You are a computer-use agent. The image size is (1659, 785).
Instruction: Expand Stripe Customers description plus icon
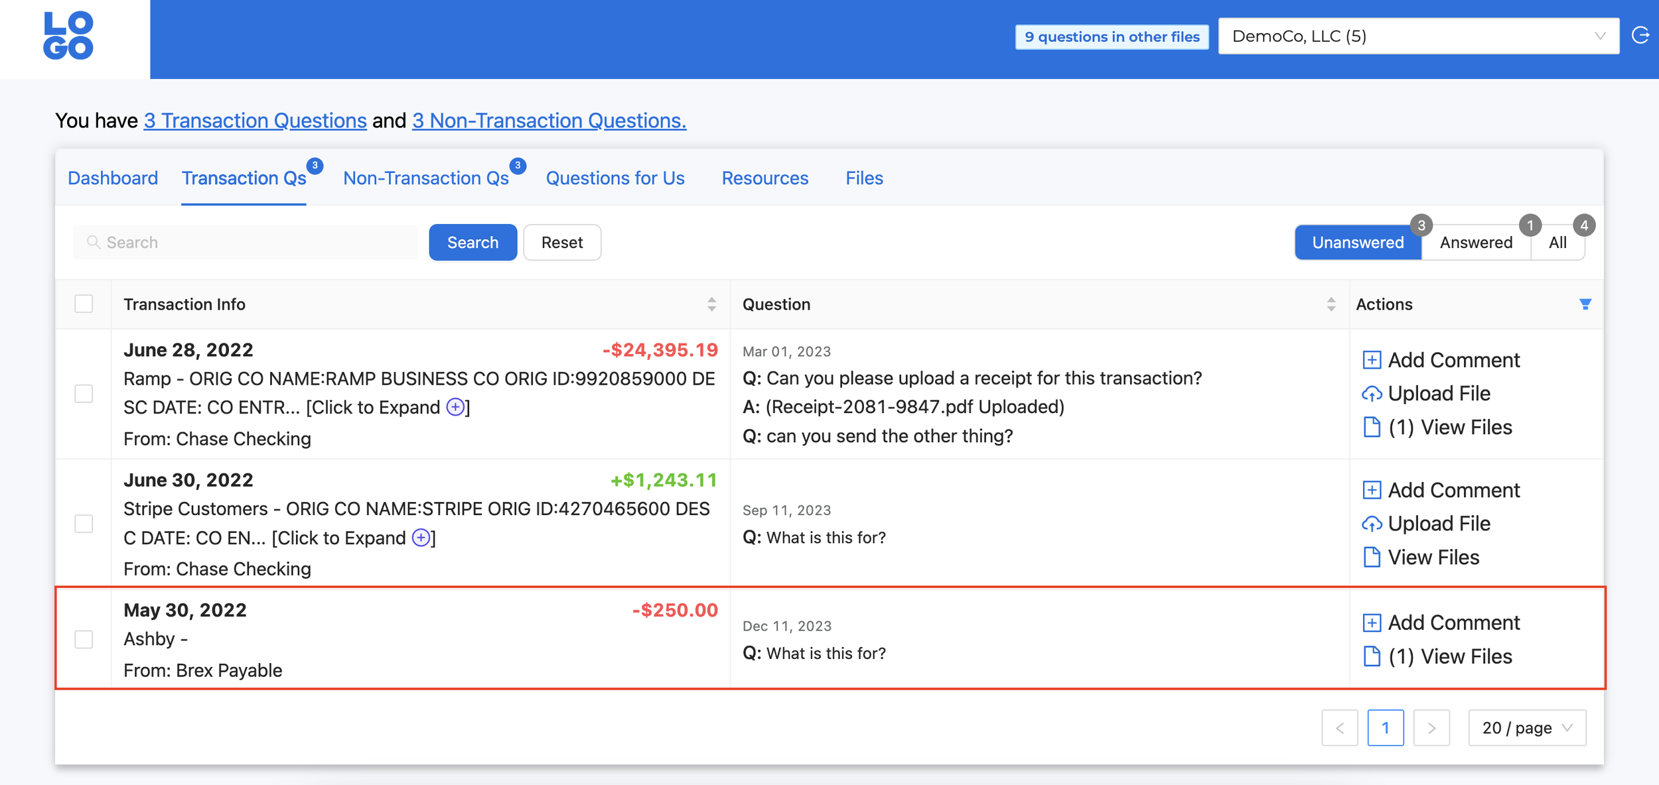421,538
